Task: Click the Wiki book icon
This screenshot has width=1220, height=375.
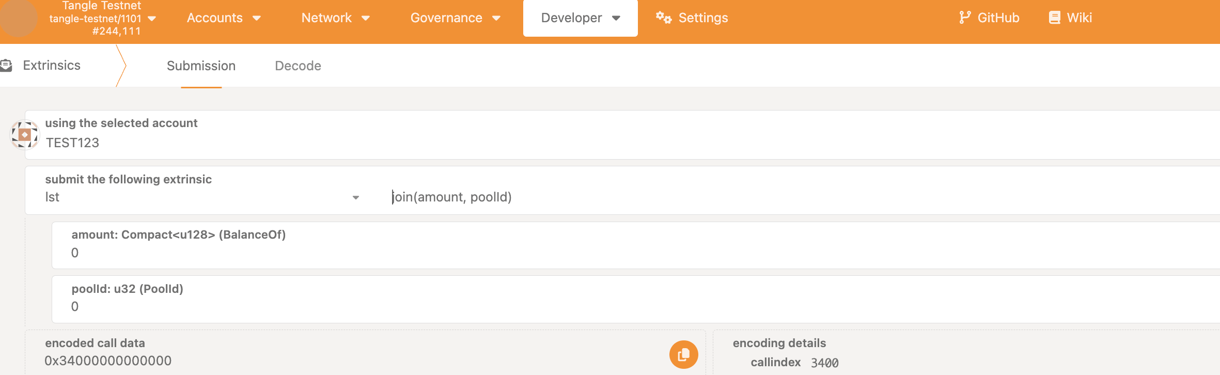Action: pos(1055,18)
